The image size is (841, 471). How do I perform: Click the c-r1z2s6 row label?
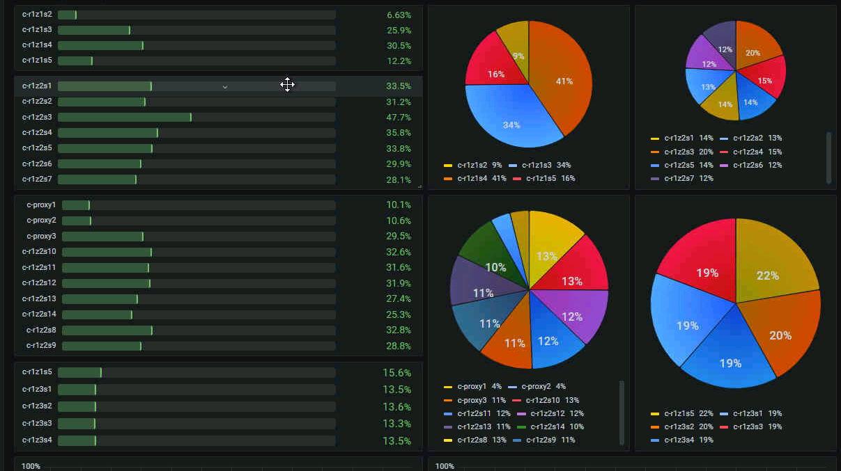(37, 164)
